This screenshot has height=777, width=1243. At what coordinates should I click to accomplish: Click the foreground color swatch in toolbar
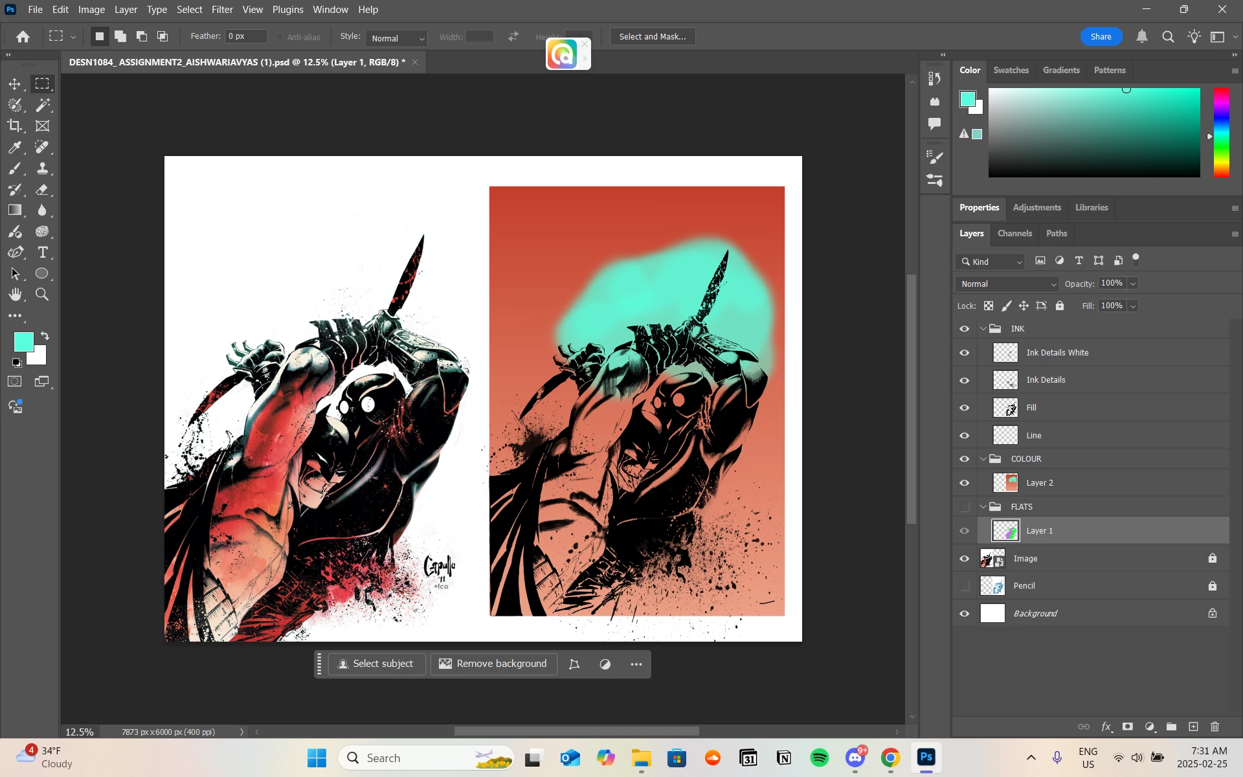point(23,342)
